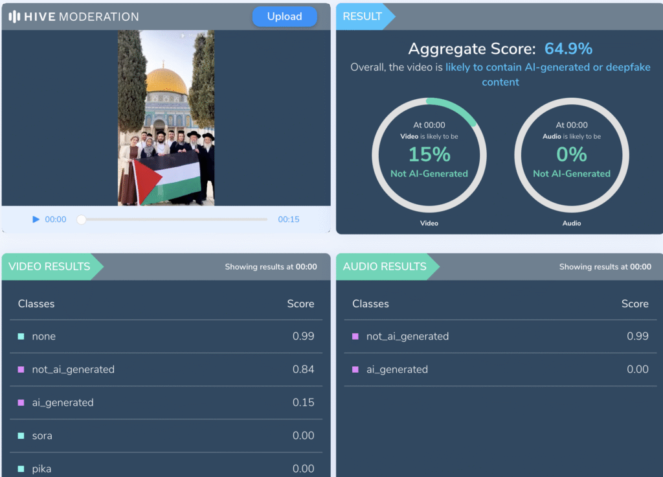Open the AUDIO RESULTS header tab
Image resolution: width=663 pixels, height=477 pixels.
pos(385,266)
